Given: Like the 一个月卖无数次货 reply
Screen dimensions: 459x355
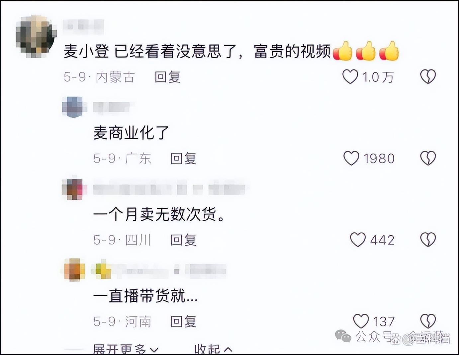Looking at the screenshot, I should tap(358, 240).
